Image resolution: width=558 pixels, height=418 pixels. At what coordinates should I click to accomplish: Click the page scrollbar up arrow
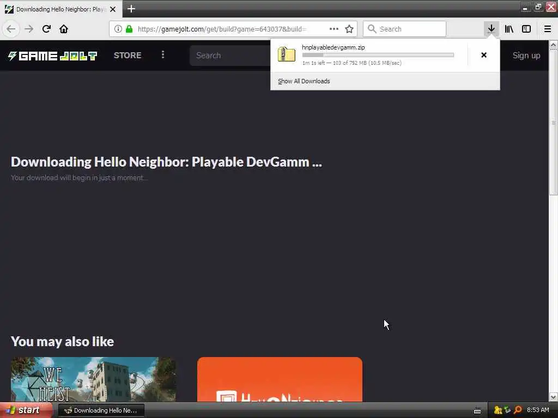(x=554, y=45)
